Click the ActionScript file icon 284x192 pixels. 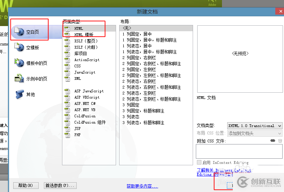(x=67, y=60)
